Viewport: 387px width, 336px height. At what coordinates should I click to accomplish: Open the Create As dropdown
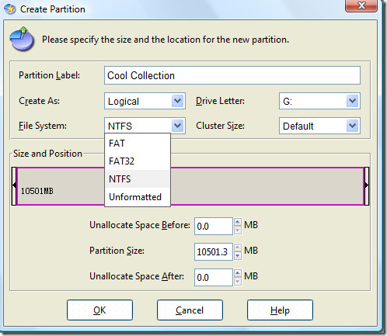coord(178,101)
